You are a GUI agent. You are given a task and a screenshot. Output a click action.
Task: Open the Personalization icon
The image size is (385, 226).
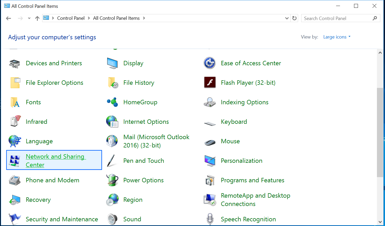[x=210, y=161]
